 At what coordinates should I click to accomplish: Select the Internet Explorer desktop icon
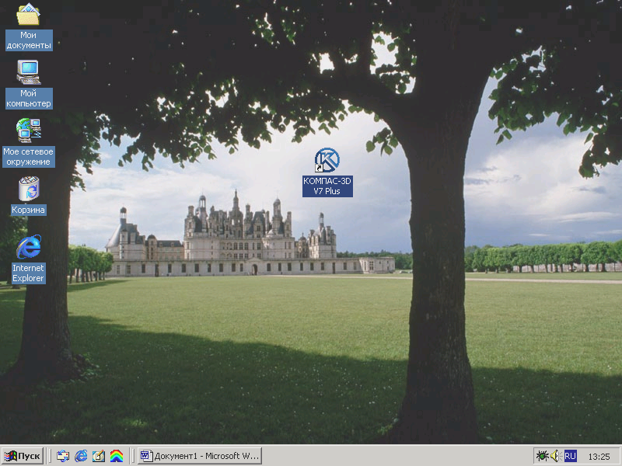28,247
